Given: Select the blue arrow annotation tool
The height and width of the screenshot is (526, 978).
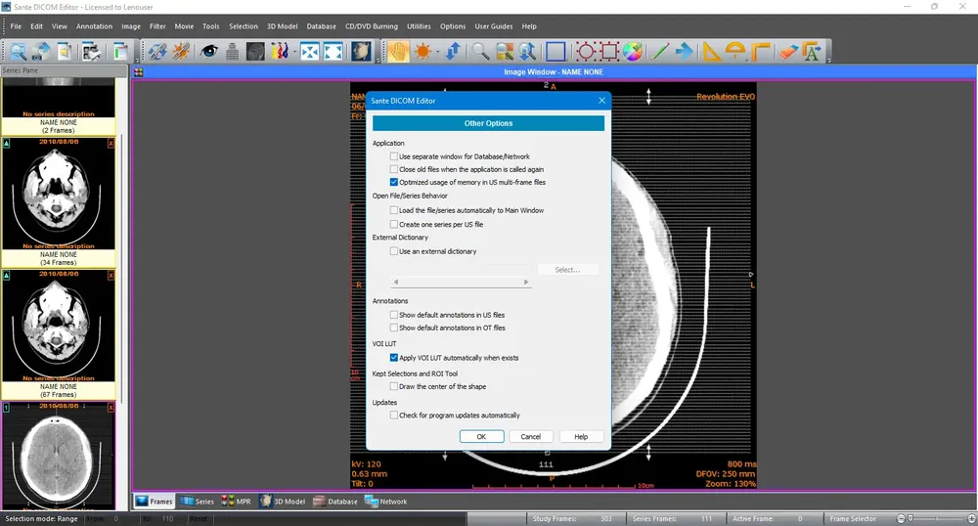Looking at the screenshot, I should point(685,52).
